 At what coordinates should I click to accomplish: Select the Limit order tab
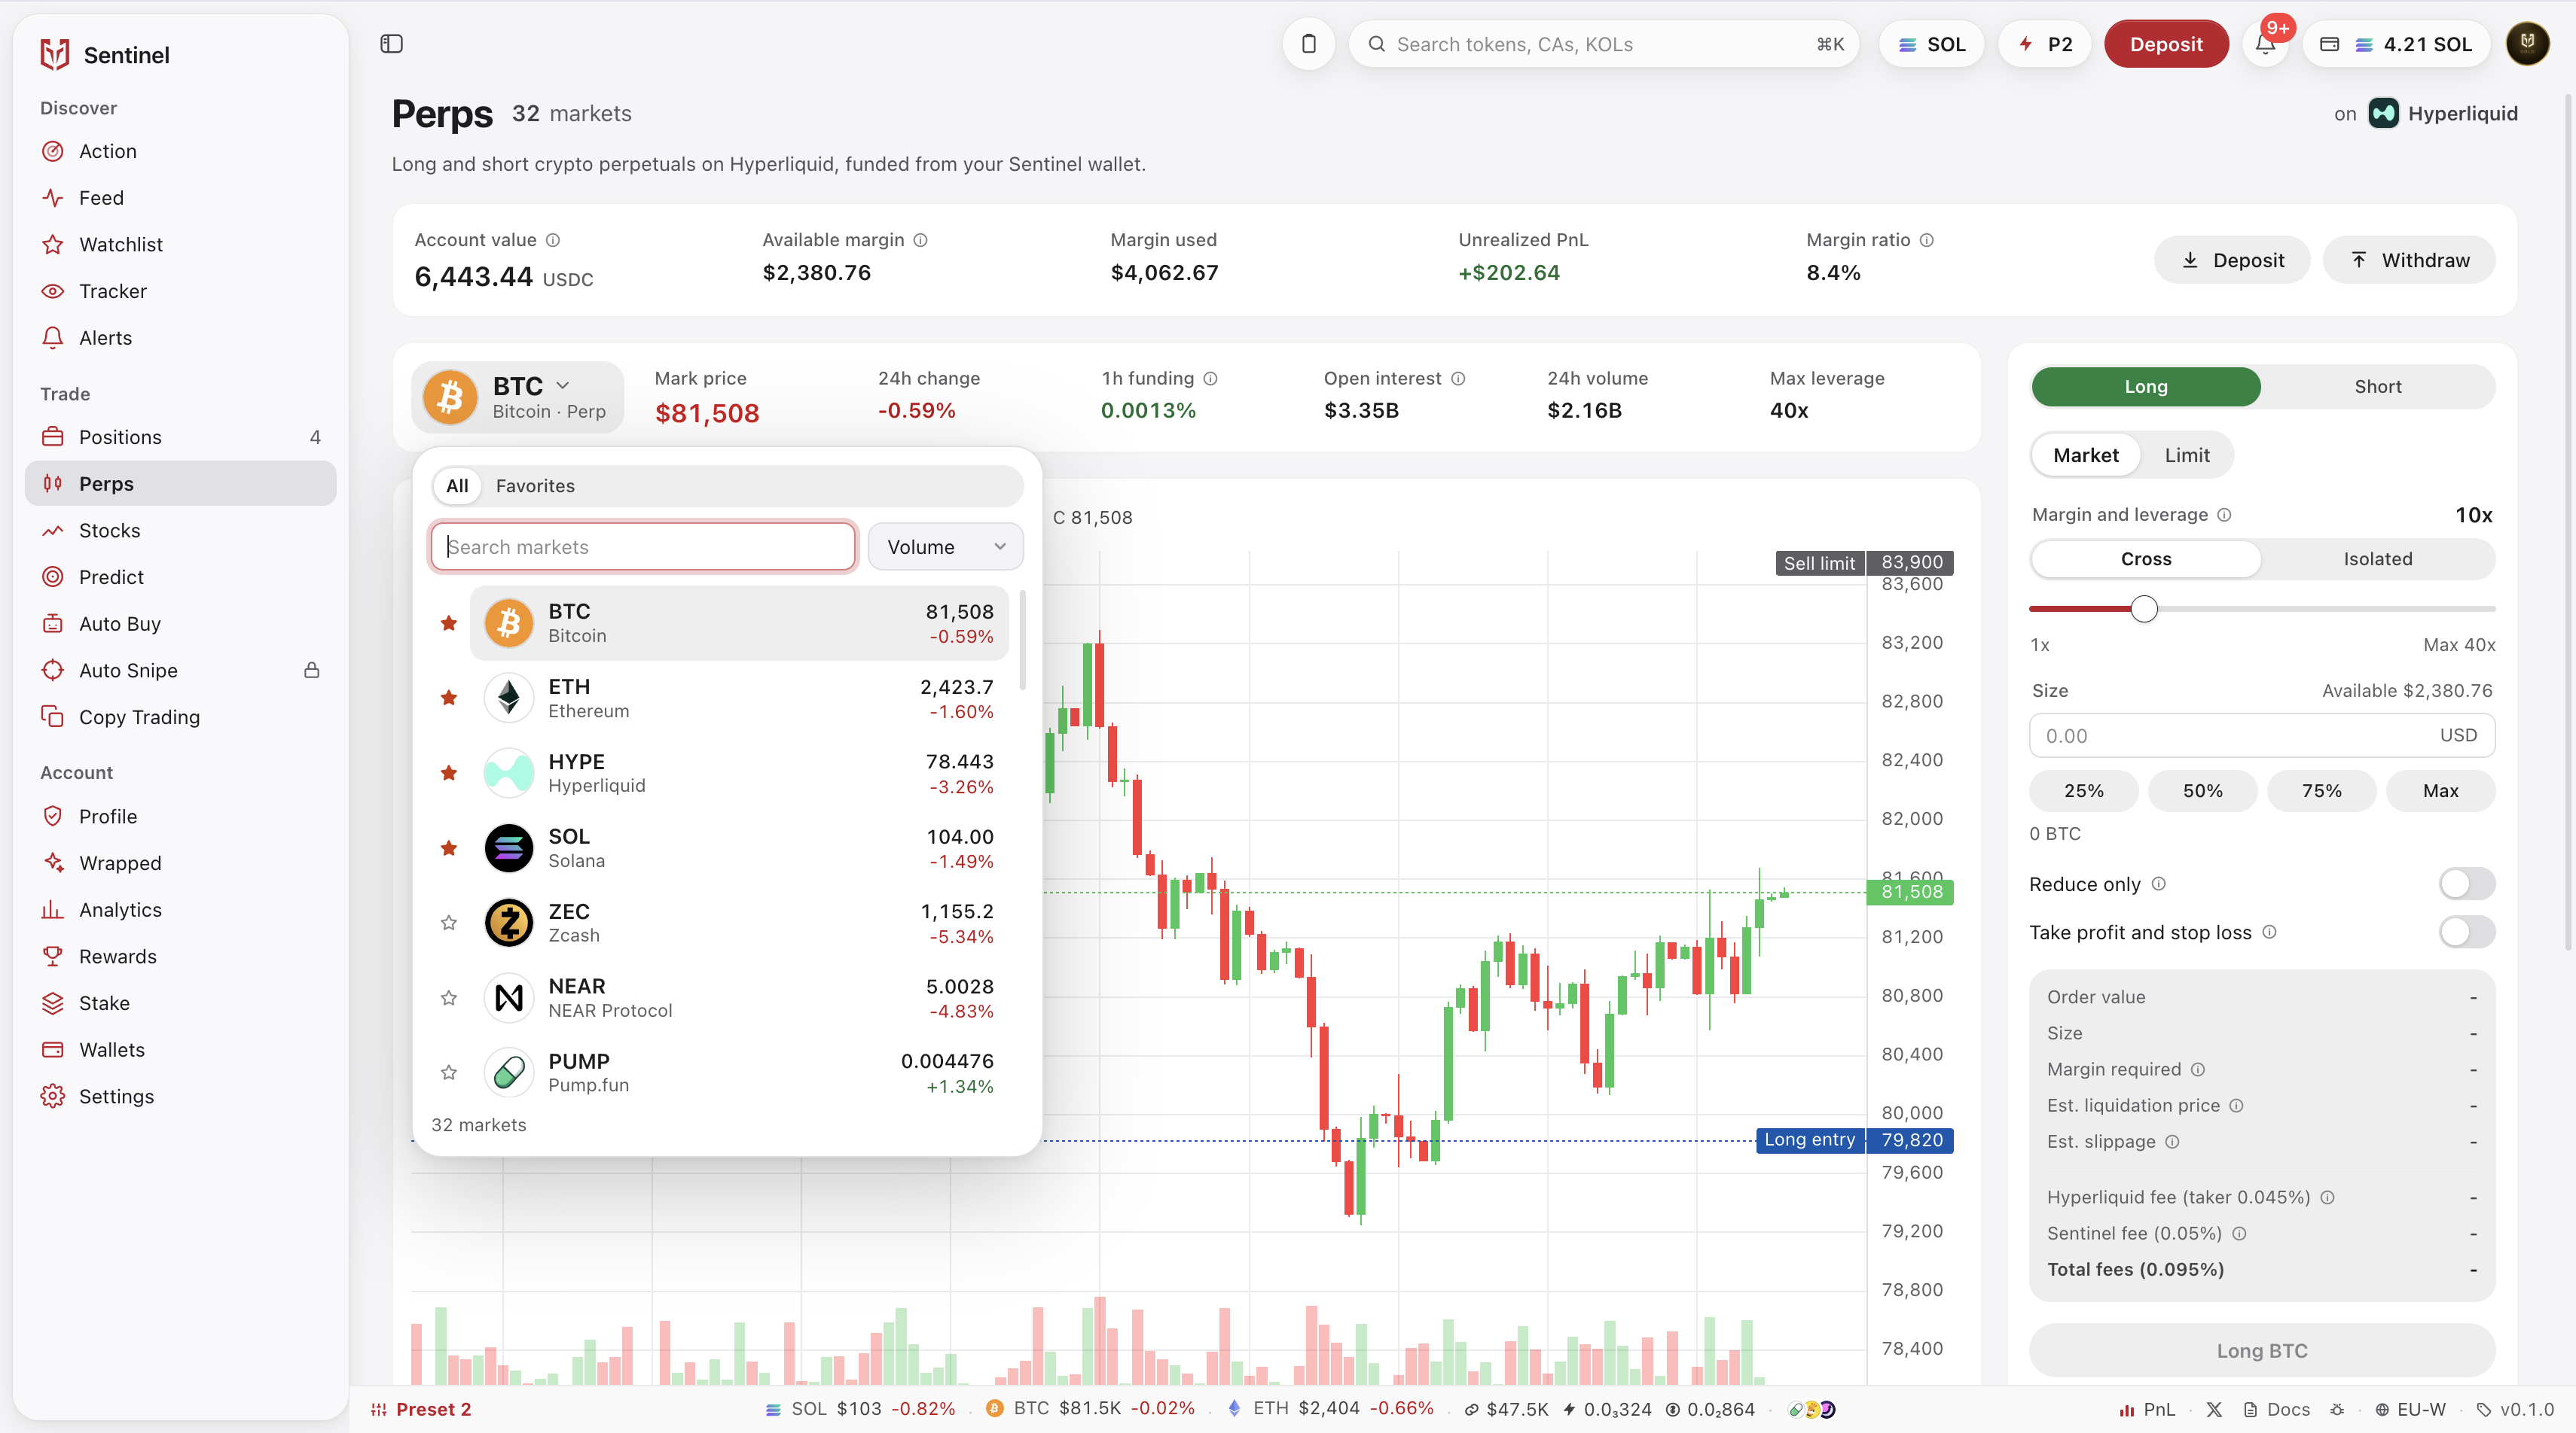[2187, 455]
